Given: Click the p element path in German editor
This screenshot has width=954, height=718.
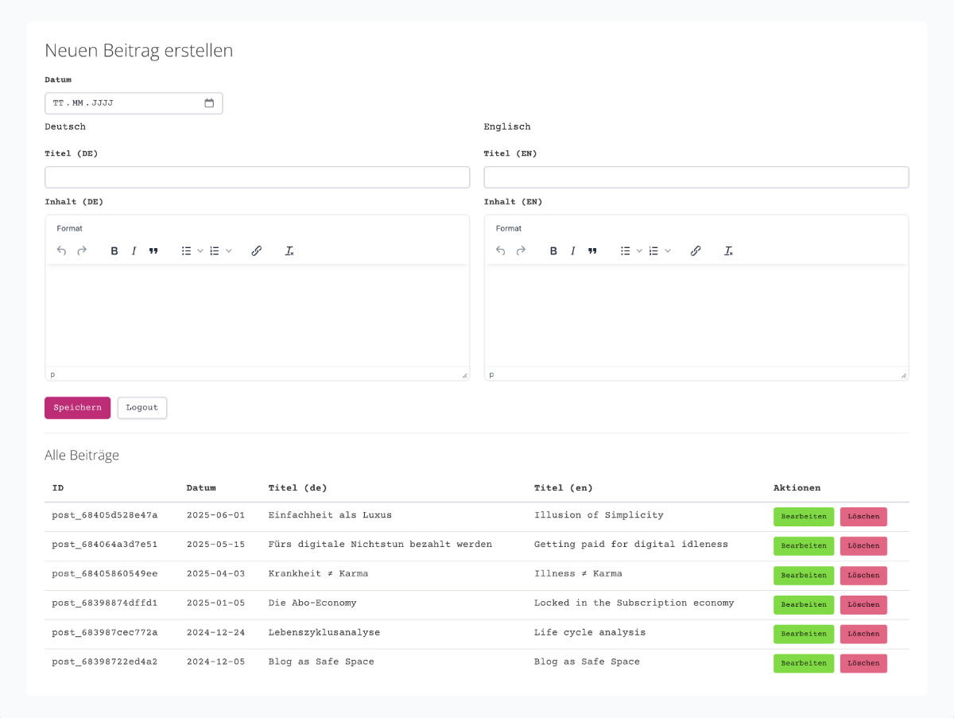Looking at the screenshot, I should (53, 374).
